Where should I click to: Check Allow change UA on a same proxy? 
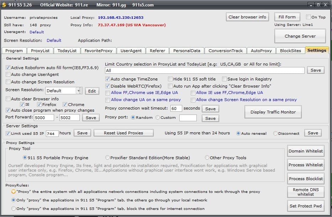[x=107, y=100]
